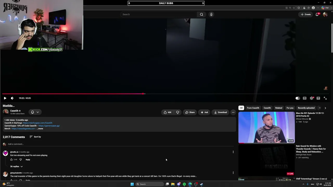Download the video
Screen dimensions: 333x187
point(221,112)
